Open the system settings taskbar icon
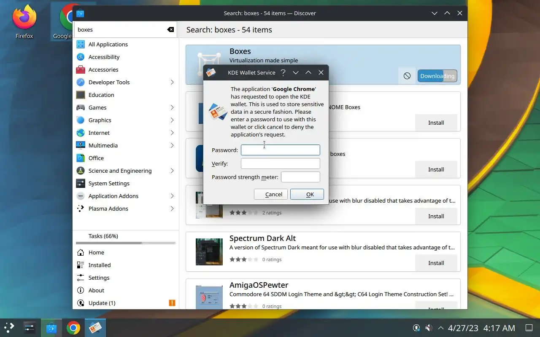The width and height of the screenshot is (540, 337). point(30,327)
